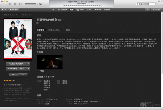This screenshot has height=110, width=163.
Task: Open the iTunes Store home icon
Action: (x=53, y=10)
